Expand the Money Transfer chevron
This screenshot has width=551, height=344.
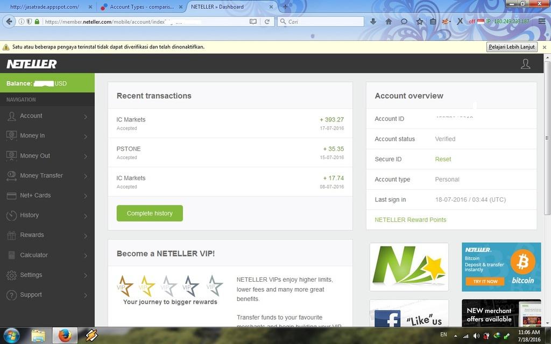coord(86,176)
